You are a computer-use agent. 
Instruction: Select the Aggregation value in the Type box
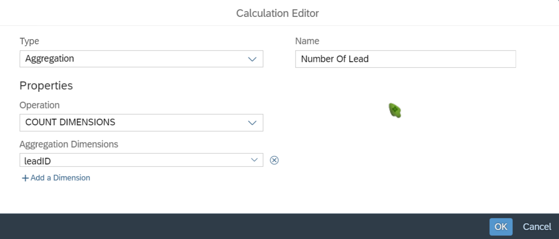49,58
